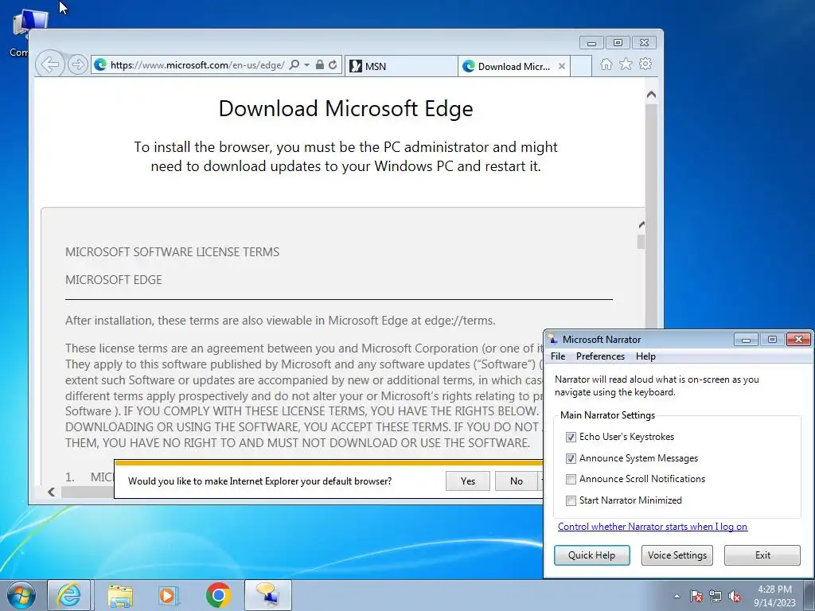Click the license terms box scrollbar thumb
Viewport: 815px width, 611px height.
tap(641, 242)
